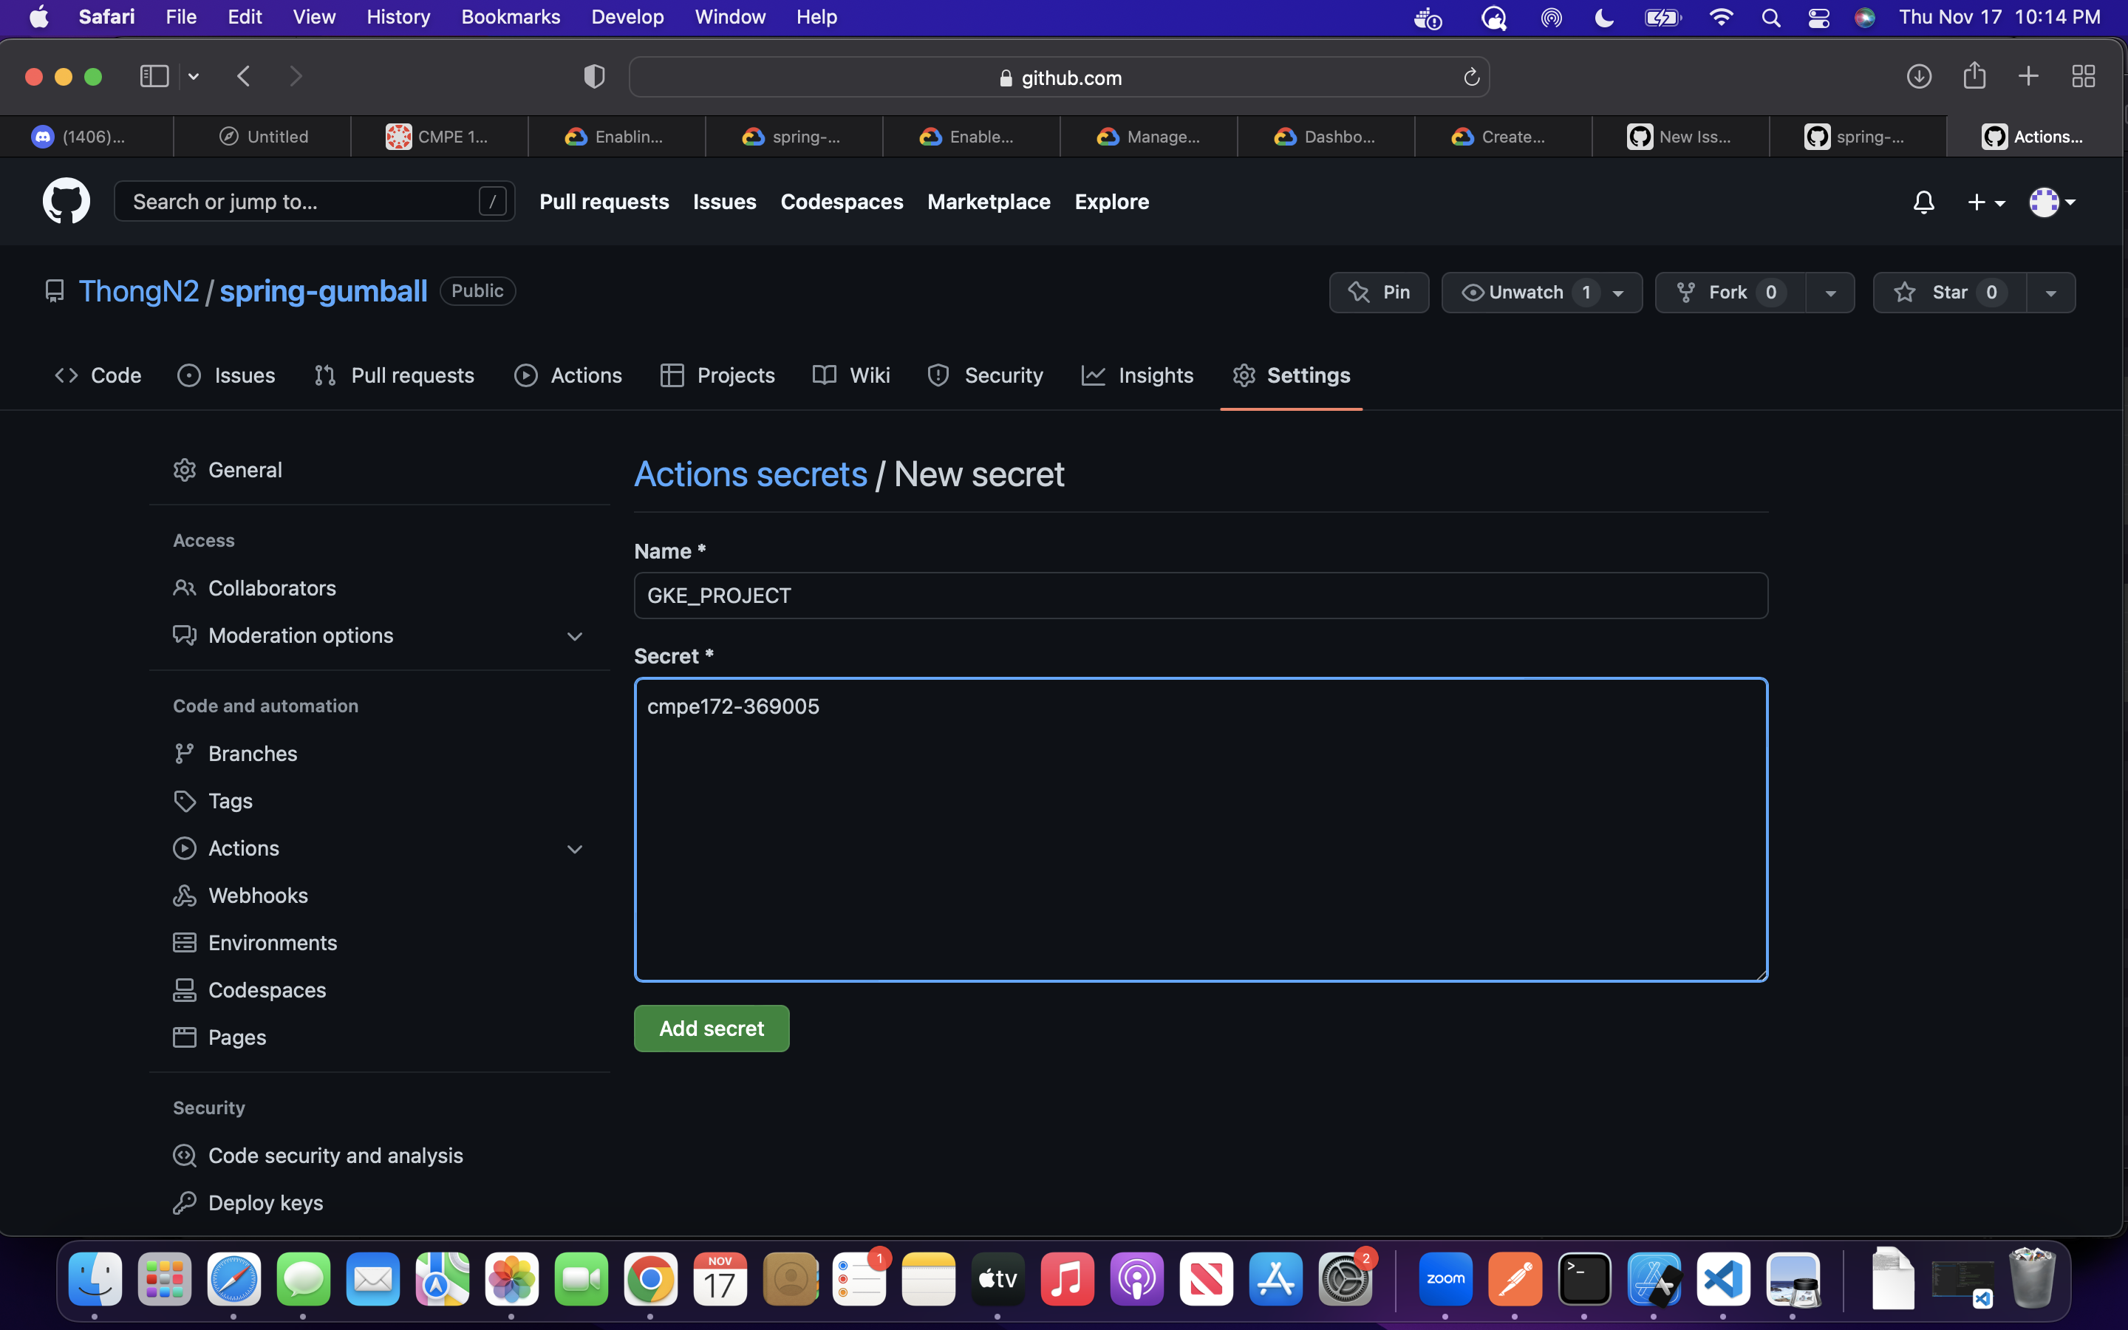Star the spring-gumball repository
The height and width of the screenshot is (1330, 2128).
(x=1949, y=292)
